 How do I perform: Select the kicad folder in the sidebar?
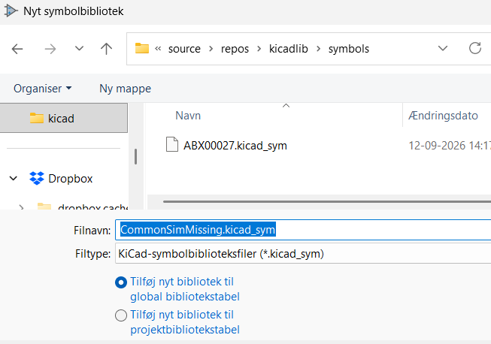pos(64,118)
